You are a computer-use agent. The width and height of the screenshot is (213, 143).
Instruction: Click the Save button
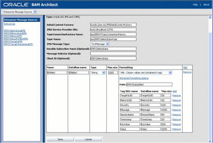pyautogui.click(x=60, y=139)
